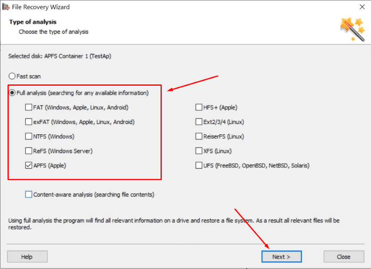Check the XFS (Linux) option
Image resolution: width=371 pixels, height=269 pixels.
click(199, 151)
